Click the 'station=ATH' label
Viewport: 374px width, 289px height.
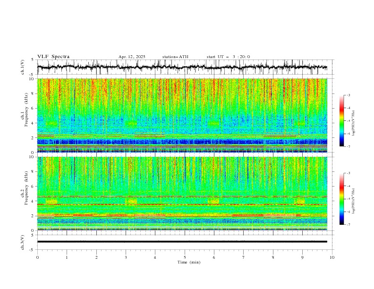pyautogui.click(x=175, y=57)
